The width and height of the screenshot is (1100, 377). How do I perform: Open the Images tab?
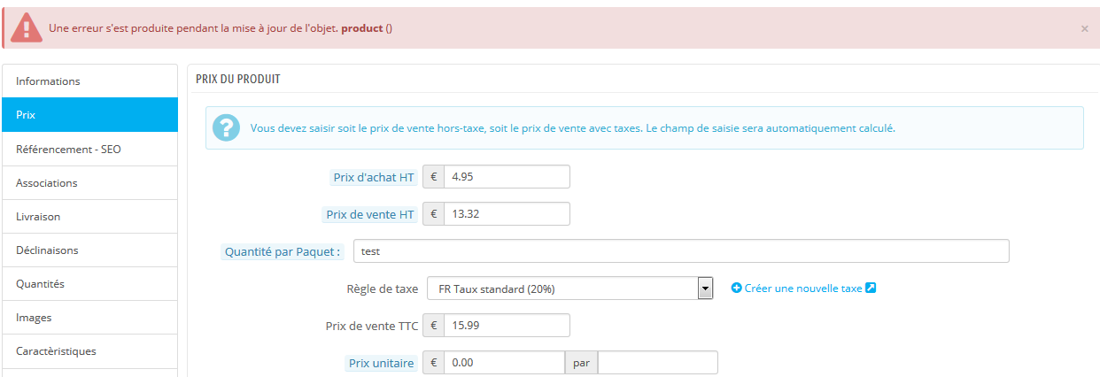coord(89,317)
